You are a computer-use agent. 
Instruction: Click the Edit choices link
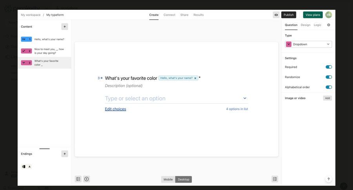tap(115, 109)
